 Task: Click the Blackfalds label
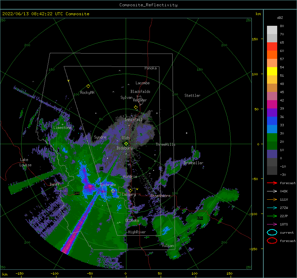pyautogui.click(x=140, y=92)
